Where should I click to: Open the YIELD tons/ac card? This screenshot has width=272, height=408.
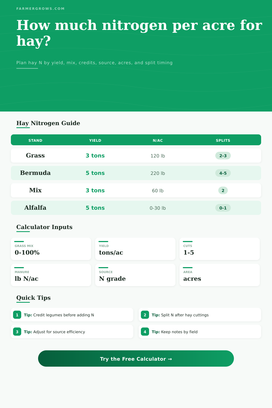pyautogui.click(x=135, y=249)
